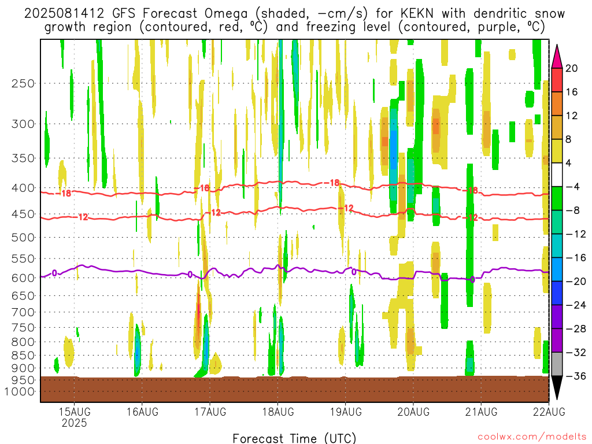
Task: Click the black downward arrow below the colorbar
Action: pos(557,387)
